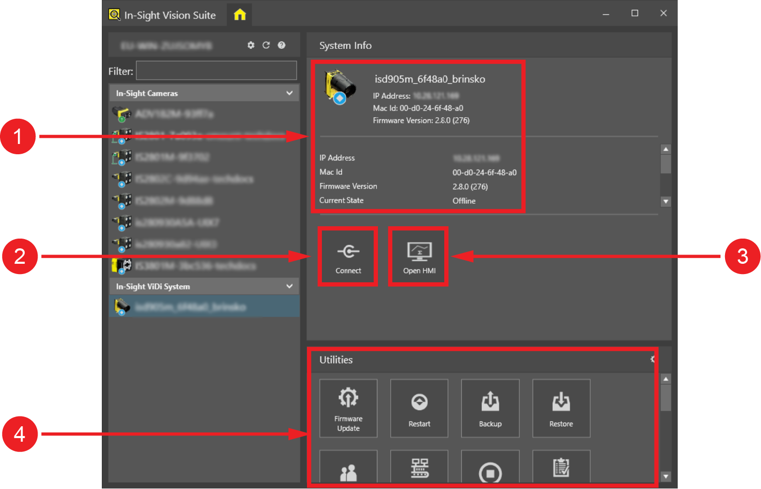Viewport: 761px width, 489px height.
Task: Click the stop-square circle utility icon
Action: point(490,470)
